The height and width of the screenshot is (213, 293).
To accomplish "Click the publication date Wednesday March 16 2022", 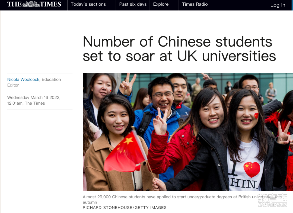I will [34, 98].
